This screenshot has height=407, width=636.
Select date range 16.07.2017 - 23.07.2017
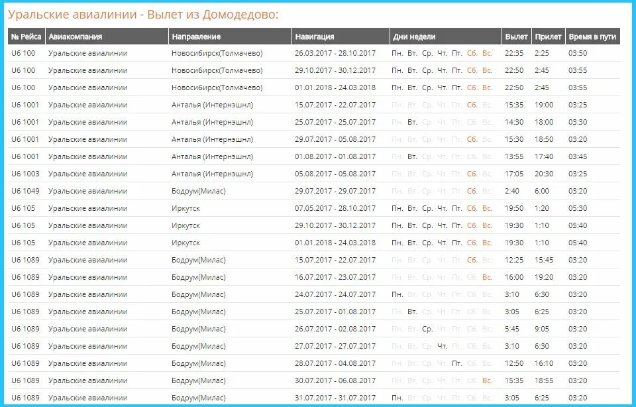[x=335, y=277]
